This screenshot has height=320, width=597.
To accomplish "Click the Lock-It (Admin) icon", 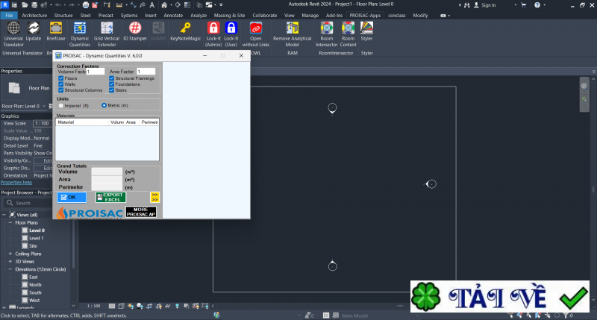I will click(213, 28).
